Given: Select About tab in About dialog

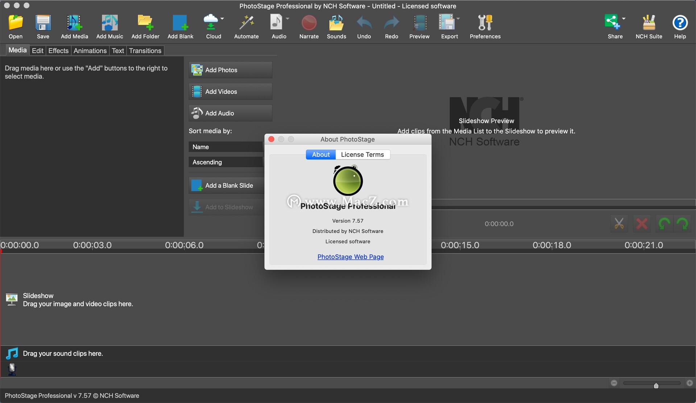Looking at the screenshot, I should coord(321,154).
